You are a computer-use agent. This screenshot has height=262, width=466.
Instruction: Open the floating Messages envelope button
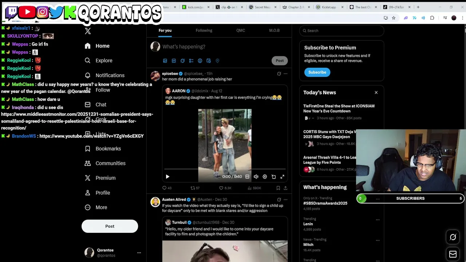coord(453,254)
